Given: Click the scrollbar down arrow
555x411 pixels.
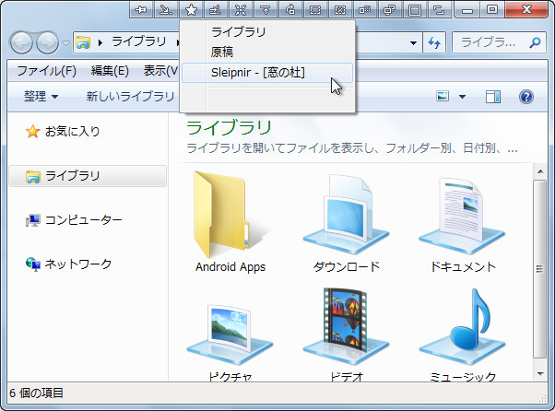Looking at the screenshot, I should 540,374.
